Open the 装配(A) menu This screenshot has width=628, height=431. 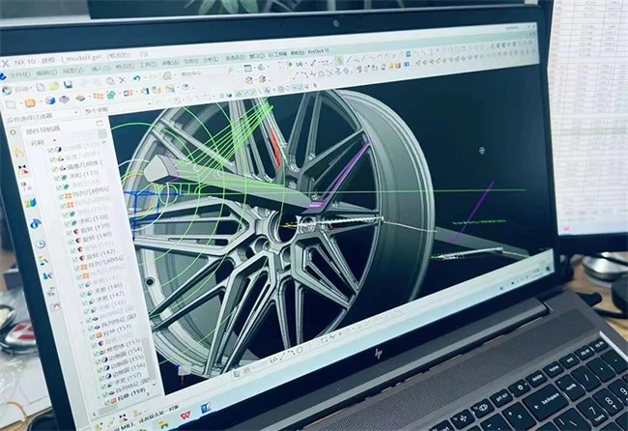click(x=170, y=63)
